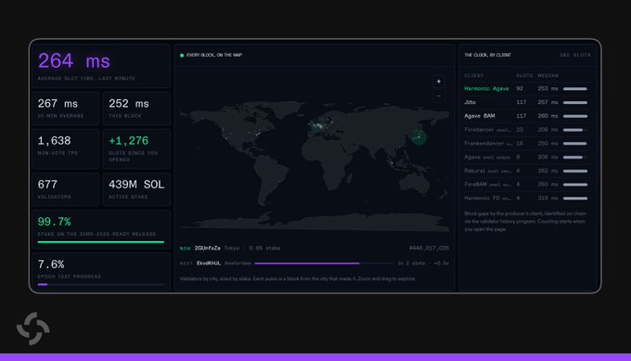Image resolution: width=631 pixels, height=361 pixels.
Task: Click the North America validator dots on the map
Action: [243, 135]
